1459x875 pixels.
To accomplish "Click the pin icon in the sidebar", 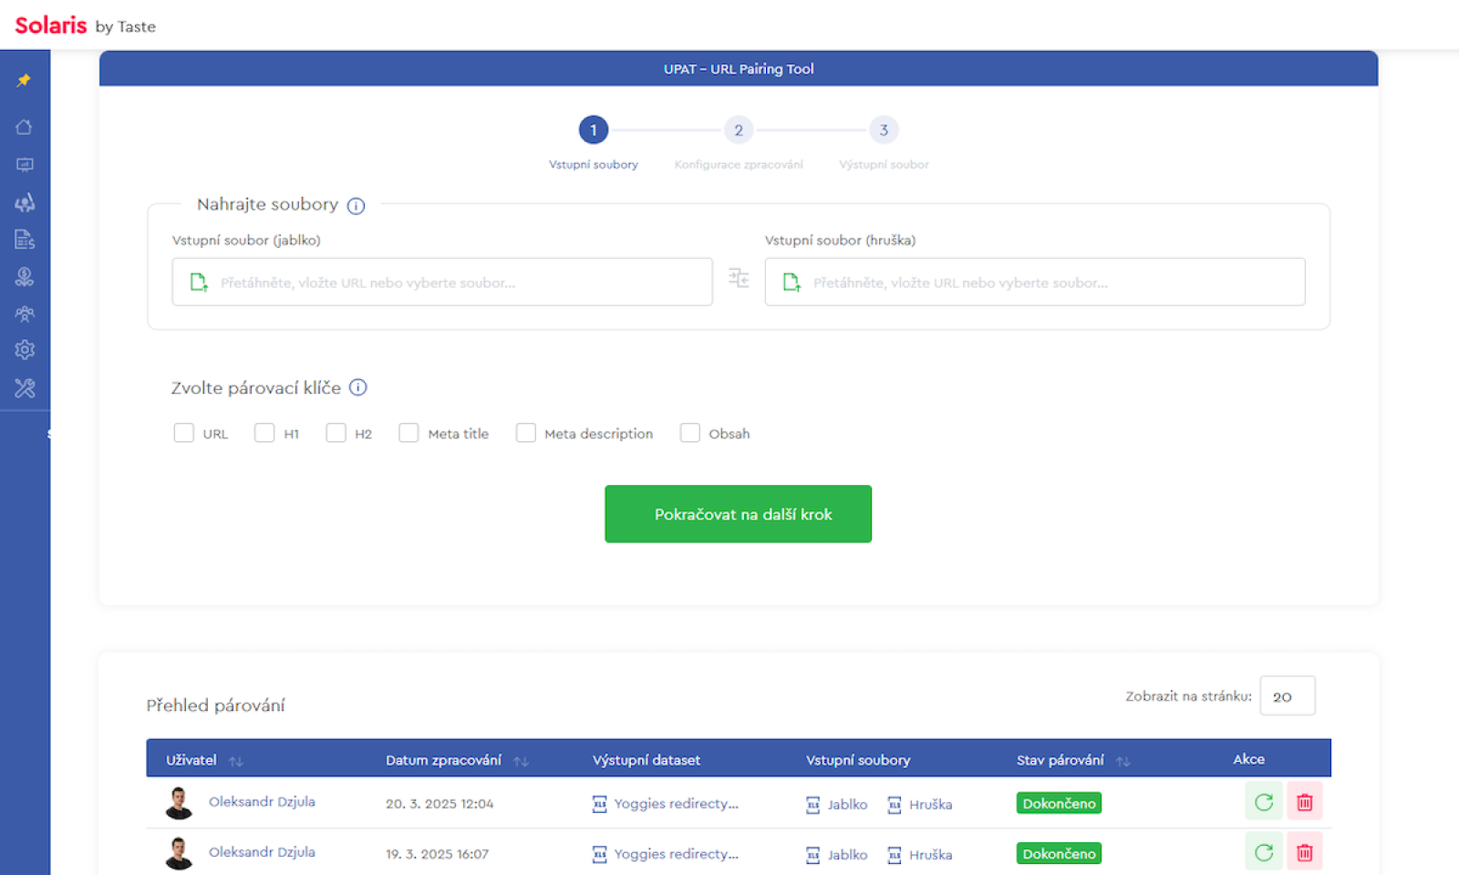I will [24, 81].
